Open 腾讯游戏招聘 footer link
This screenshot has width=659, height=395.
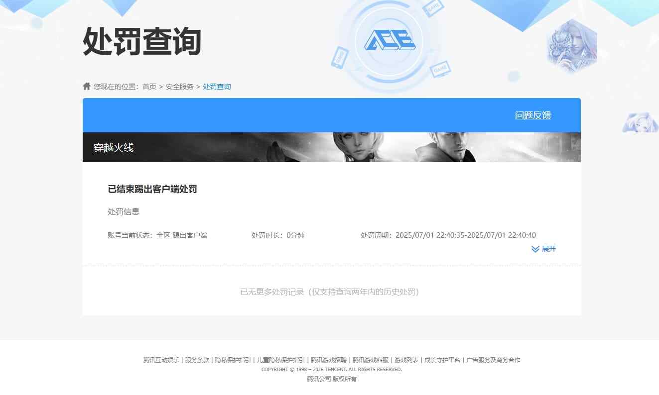pyautogui.click(x=329, y=360)
